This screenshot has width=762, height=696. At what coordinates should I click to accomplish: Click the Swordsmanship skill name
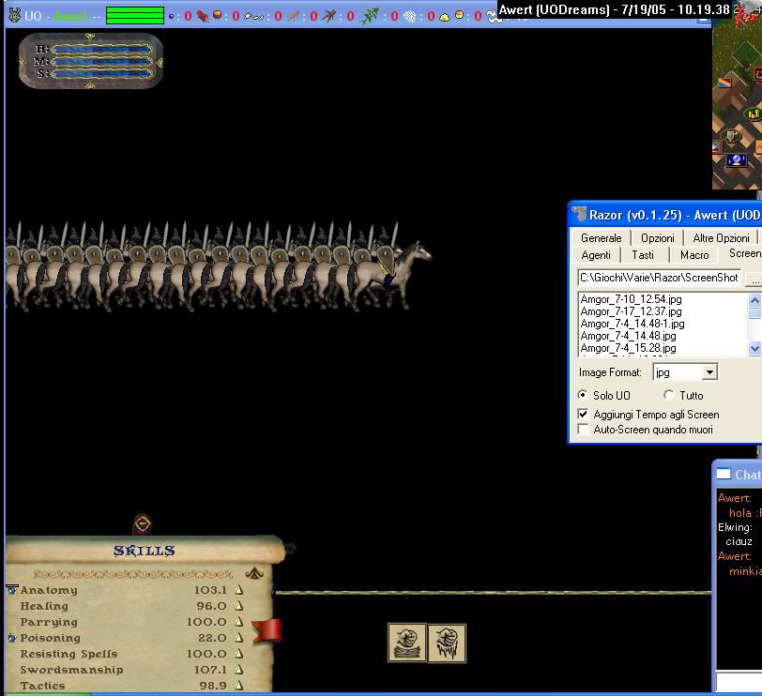coord(72,670)
